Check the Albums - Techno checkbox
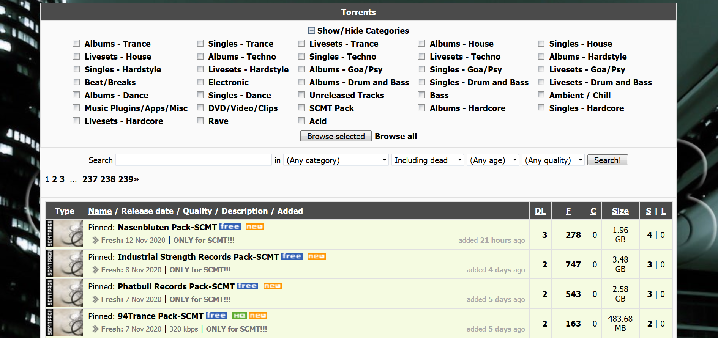Viewport: 718px width, 338px height. click(x=200, y=56)
